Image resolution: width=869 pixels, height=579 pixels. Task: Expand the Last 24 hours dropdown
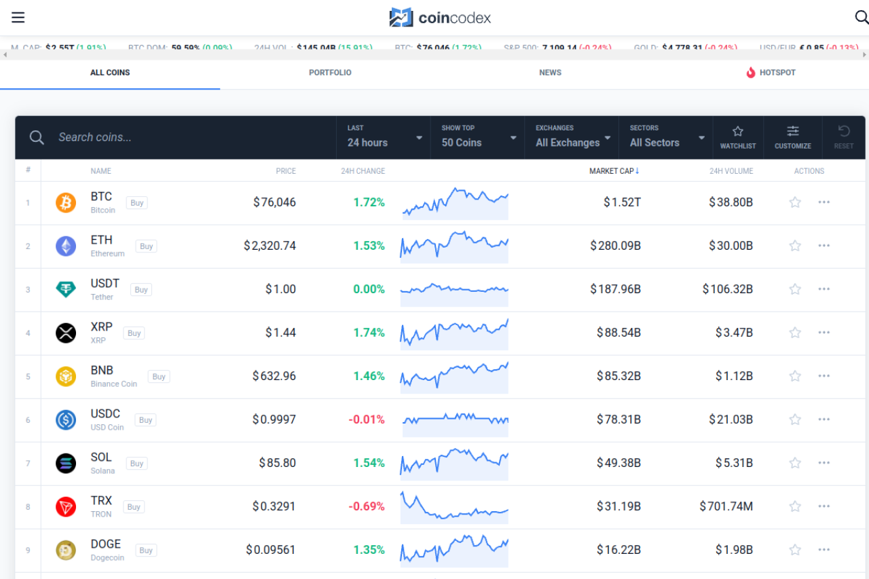tap(384, 137)
